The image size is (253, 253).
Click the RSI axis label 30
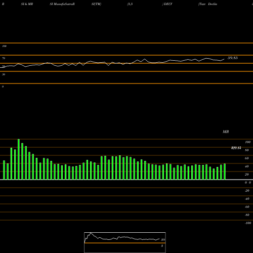click(4, 74)
